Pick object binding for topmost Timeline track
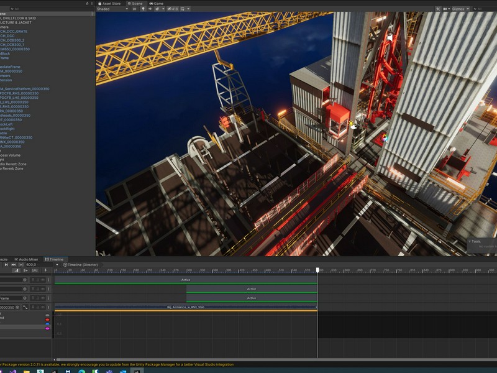 click(25, 280)
